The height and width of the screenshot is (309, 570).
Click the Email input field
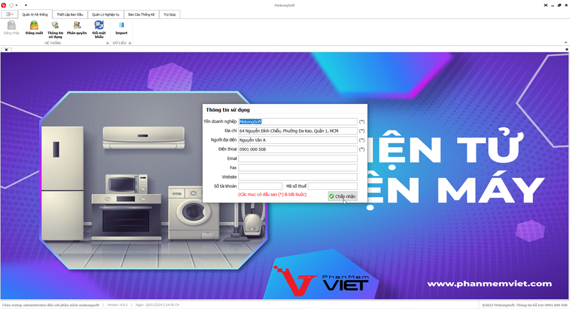click(x=298, y=158)
